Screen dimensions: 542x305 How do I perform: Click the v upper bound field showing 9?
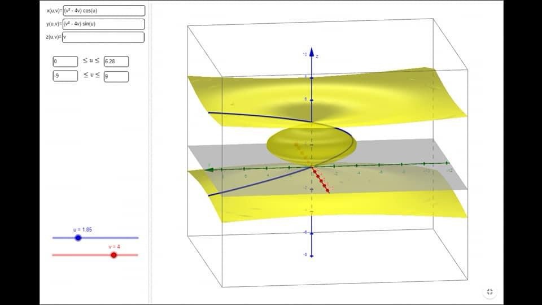coord(116,76)
